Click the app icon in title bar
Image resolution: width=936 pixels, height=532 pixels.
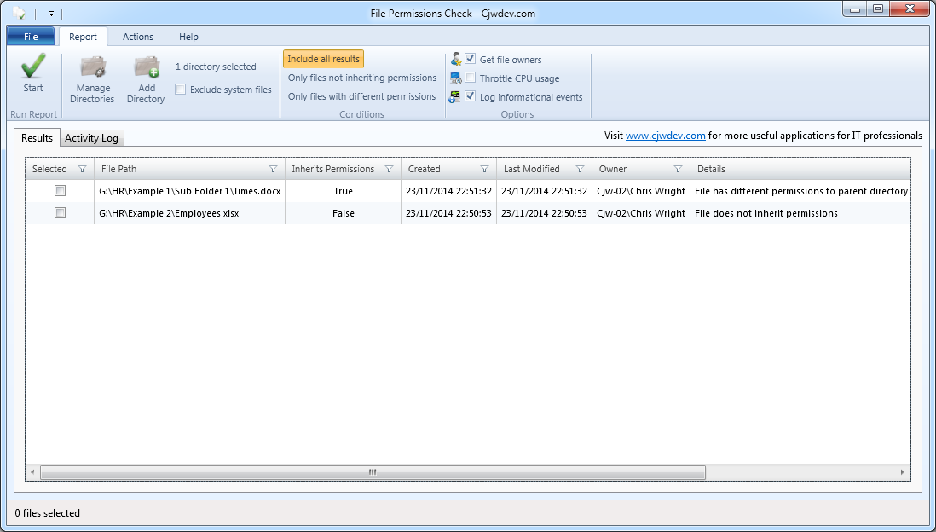coord(19,13)
